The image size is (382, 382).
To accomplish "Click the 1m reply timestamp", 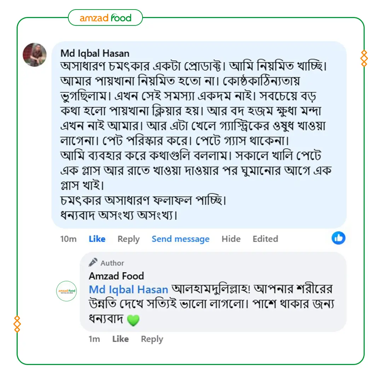I will 94,339.
